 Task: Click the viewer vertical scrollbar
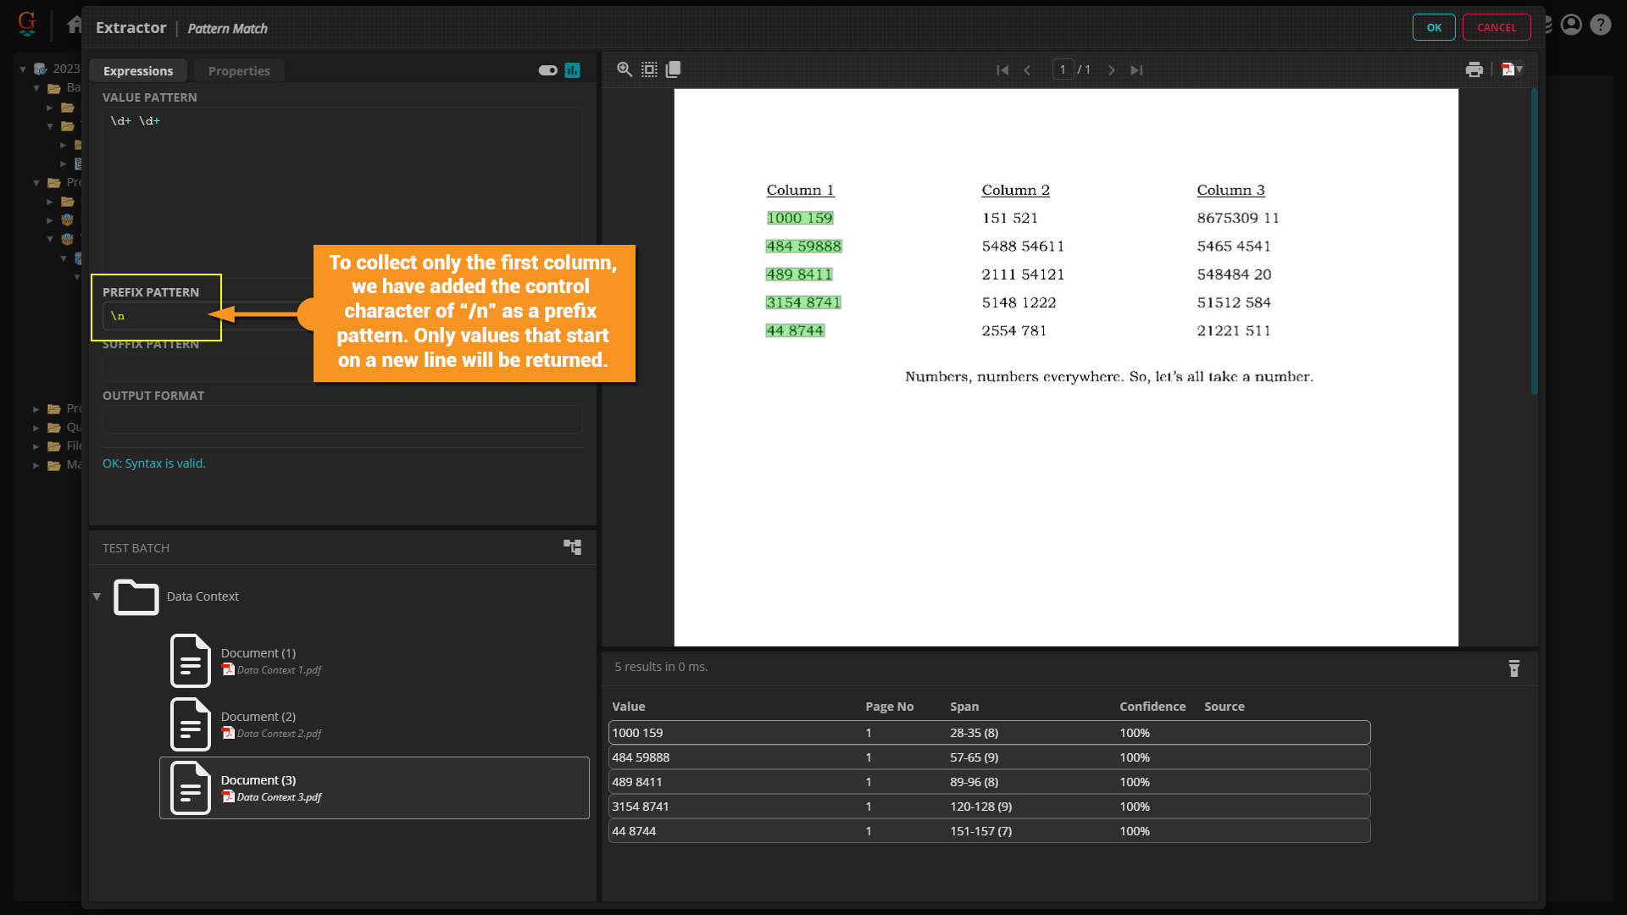1534,241
